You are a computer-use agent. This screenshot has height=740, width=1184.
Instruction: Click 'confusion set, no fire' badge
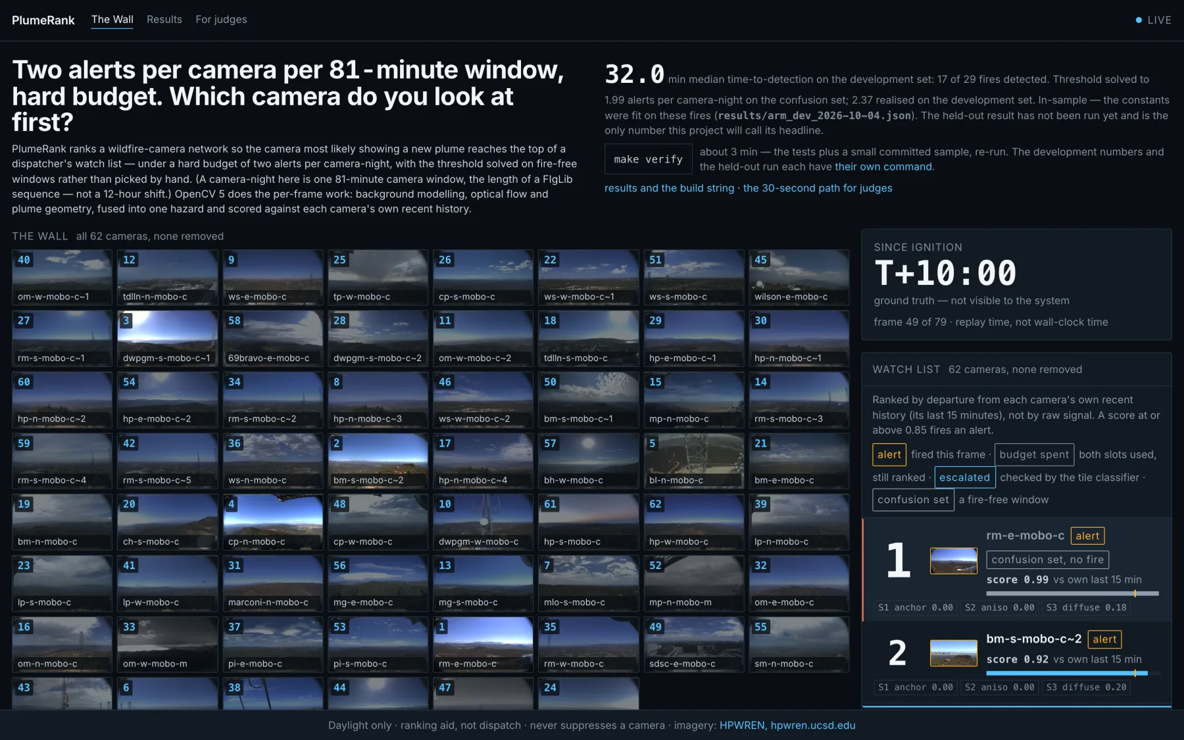tap(1047, 560)
